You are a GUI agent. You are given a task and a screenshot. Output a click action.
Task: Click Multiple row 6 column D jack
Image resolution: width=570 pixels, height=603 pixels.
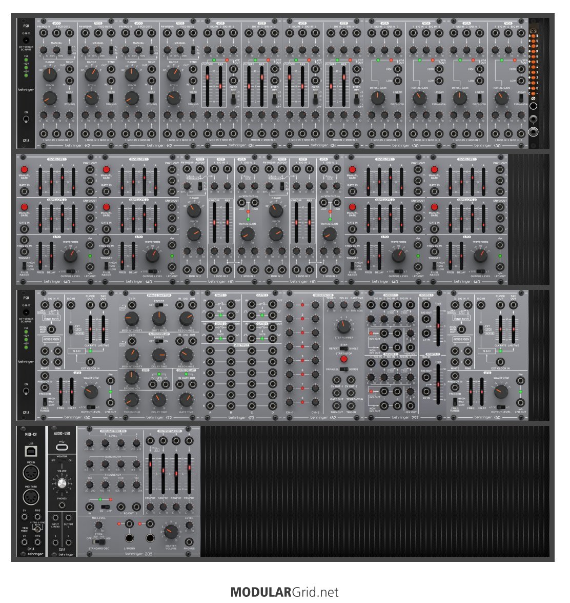(x=272, y=405)
